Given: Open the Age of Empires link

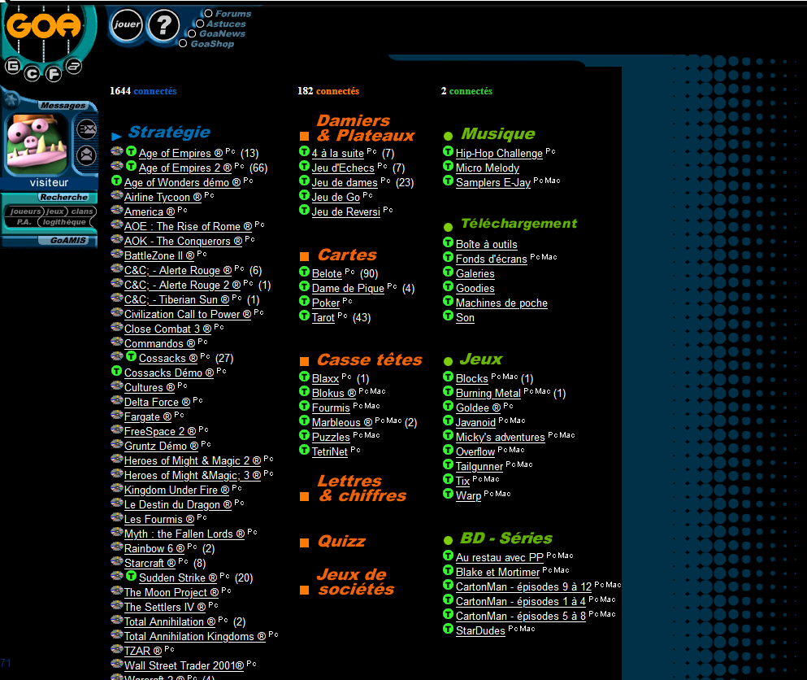Looking at the screenshot, I should click(180, 154).
